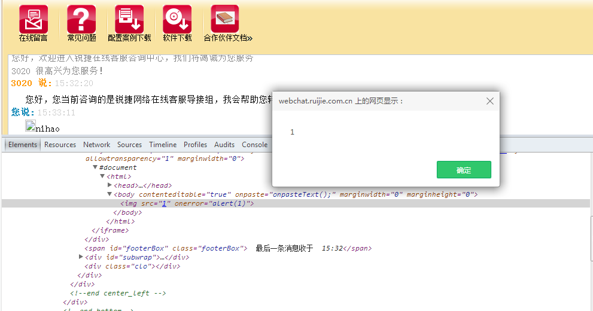This screenshot has width=593, height=311.
Task: Select the end center_left comment row
Action: coord(118,293)
